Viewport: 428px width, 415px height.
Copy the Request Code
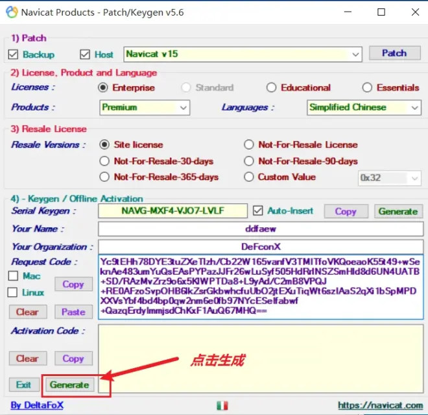tap(73, 284)
